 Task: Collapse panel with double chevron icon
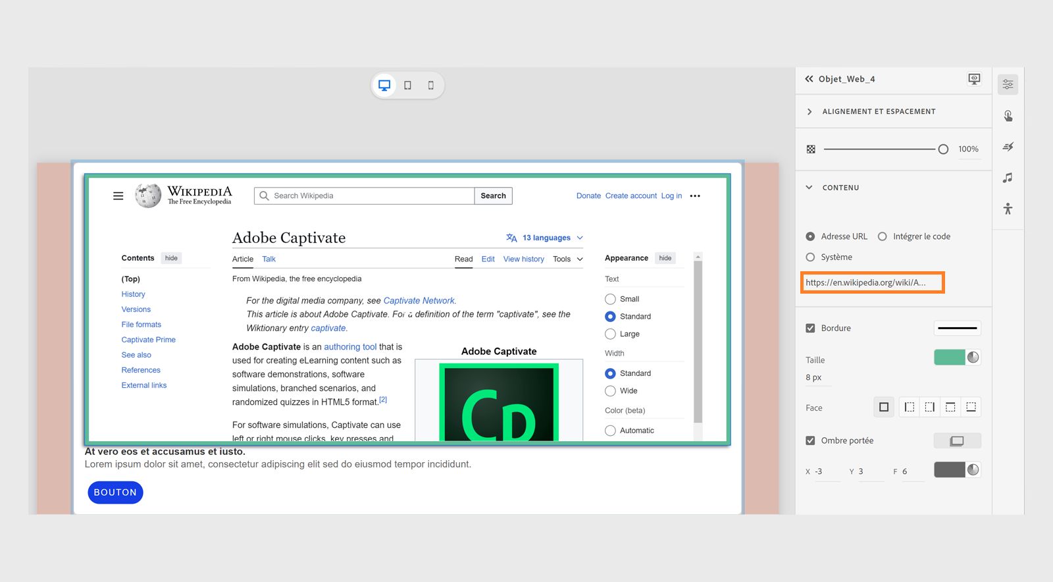(x=809, y=79)
